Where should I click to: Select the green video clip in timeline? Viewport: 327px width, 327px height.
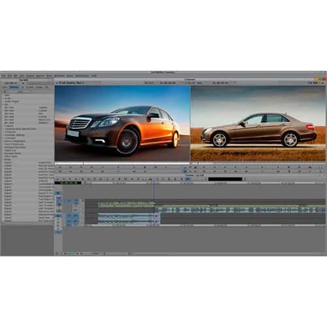click(x=126, y=205)
